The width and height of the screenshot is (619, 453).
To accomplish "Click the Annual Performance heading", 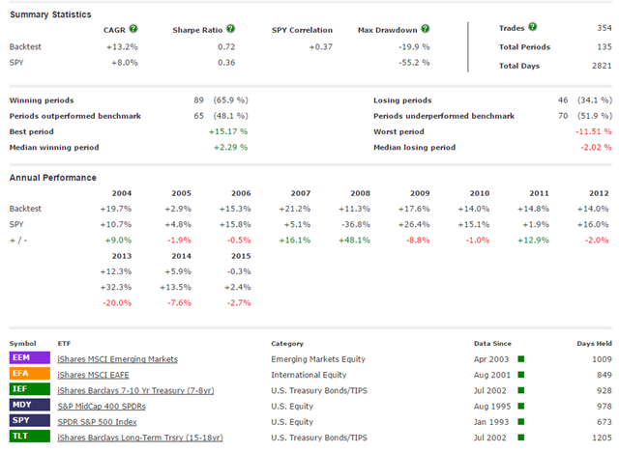I will click(x=53, y=178).
